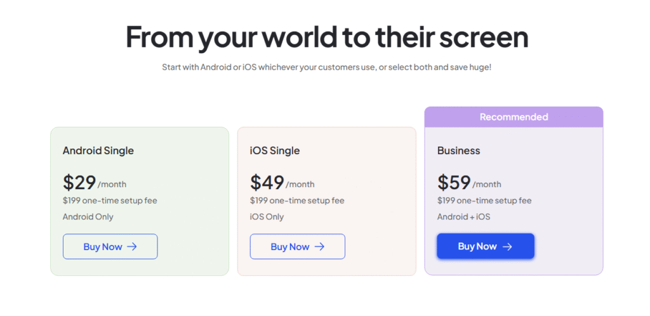
Task: Click the 'Android + iOS' label
Action: coord(464,217)
